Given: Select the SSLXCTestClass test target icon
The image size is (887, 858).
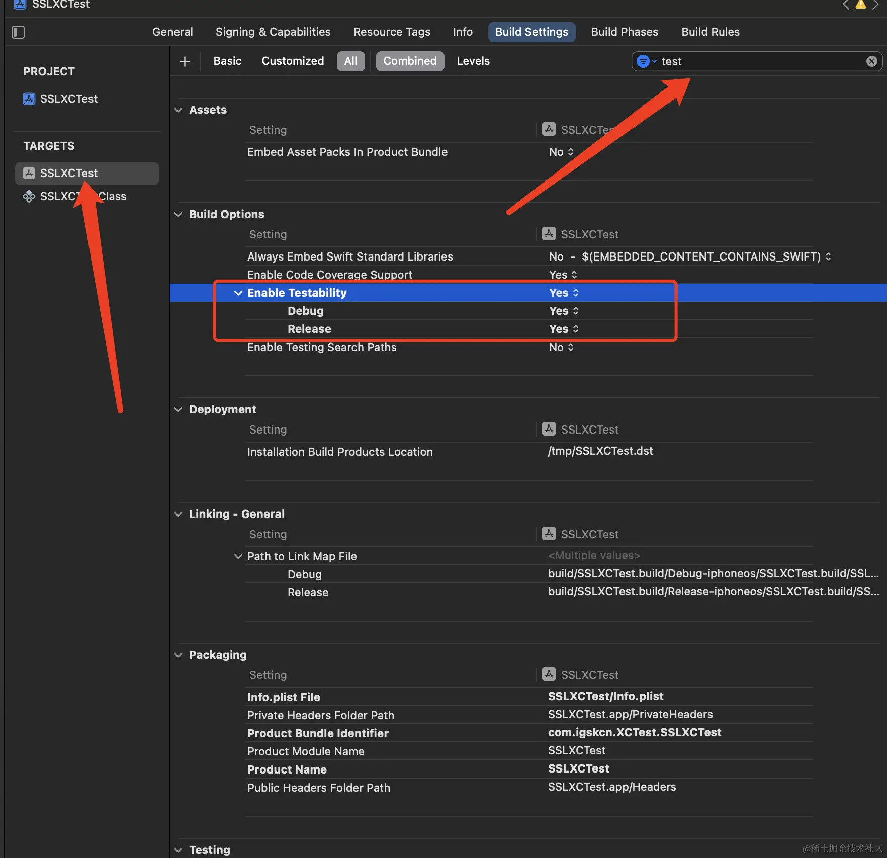Looking at the screenshot, I should click(x=29, y=196).
